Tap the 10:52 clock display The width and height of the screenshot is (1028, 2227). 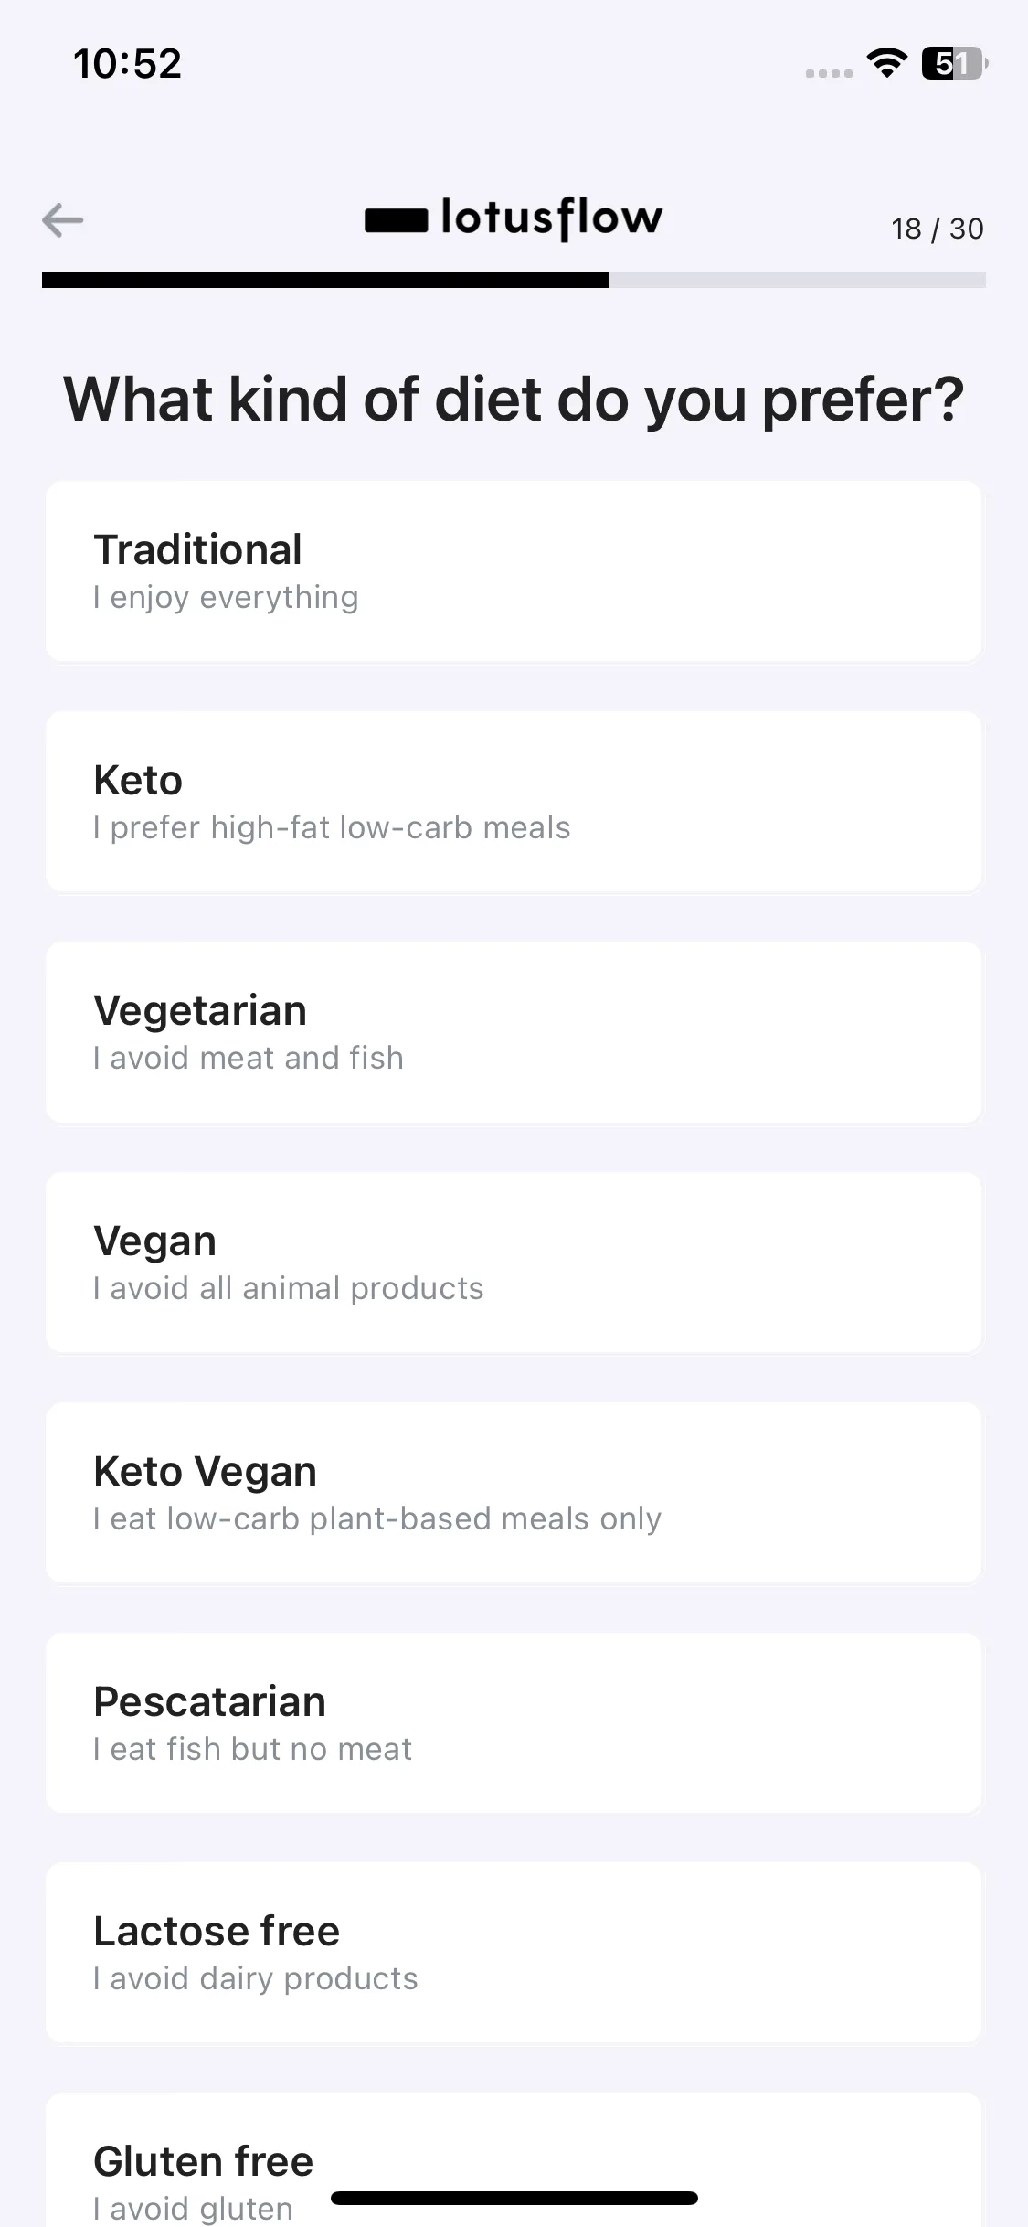(128, 63)
